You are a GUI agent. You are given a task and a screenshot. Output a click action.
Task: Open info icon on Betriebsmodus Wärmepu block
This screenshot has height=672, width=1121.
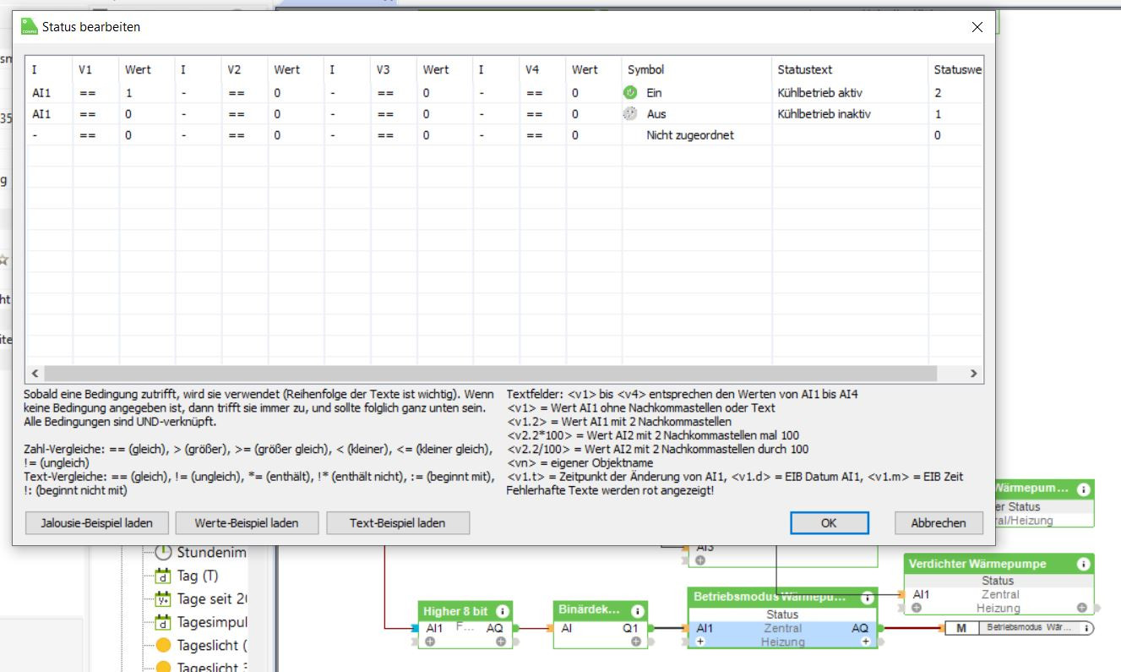coord(868,598)
